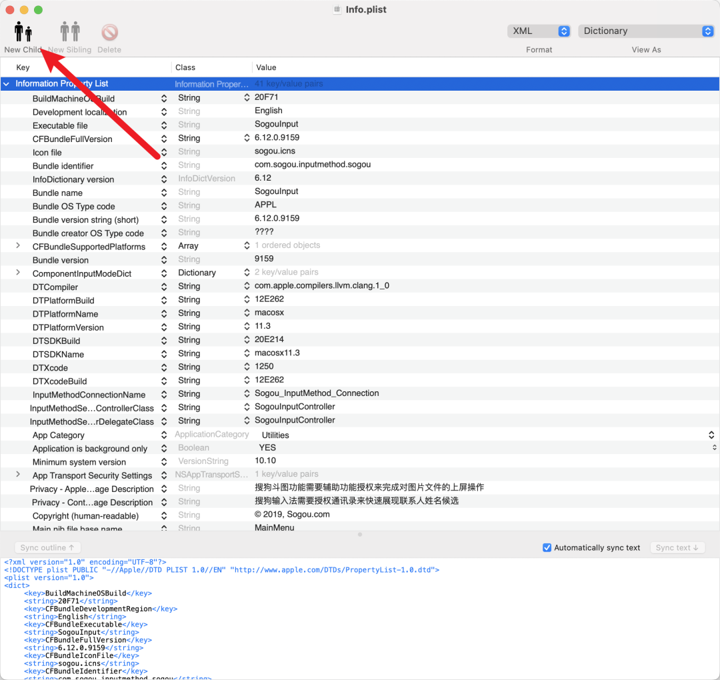This screenshot has height=680, width=720.
Task: Click the Delete toolbar icon
Action: 110,32
